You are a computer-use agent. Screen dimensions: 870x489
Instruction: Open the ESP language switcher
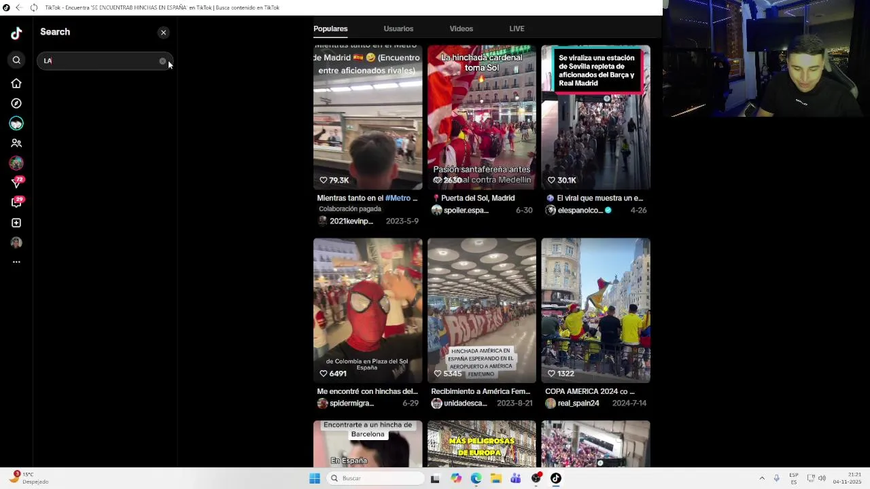(x=794, y=479)
